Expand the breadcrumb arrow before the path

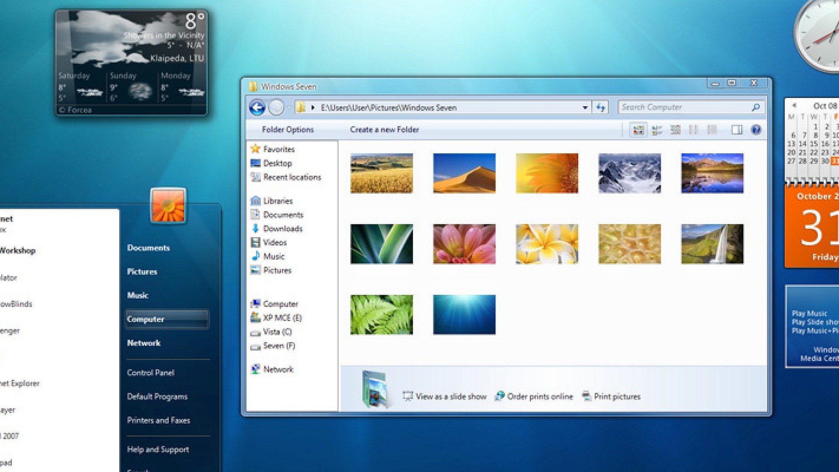pos(313,108)
